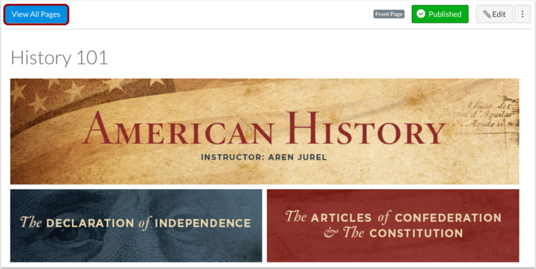This screenshot has height=269, width=536.
Task: Open the three-dot page options menu
Action: tap(522, 14)
